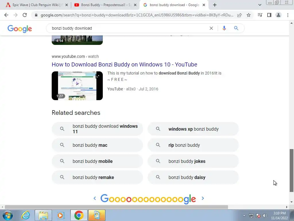Click the Chrome taskbar icon
The width and height of the screenshot is (294, 221).
tap(79, 215)
